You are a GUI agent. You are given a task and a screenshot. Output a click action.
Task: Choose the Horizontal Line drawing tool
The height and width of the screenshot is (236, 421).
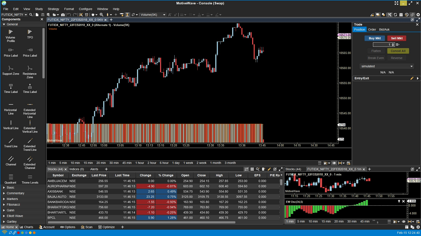11,108
